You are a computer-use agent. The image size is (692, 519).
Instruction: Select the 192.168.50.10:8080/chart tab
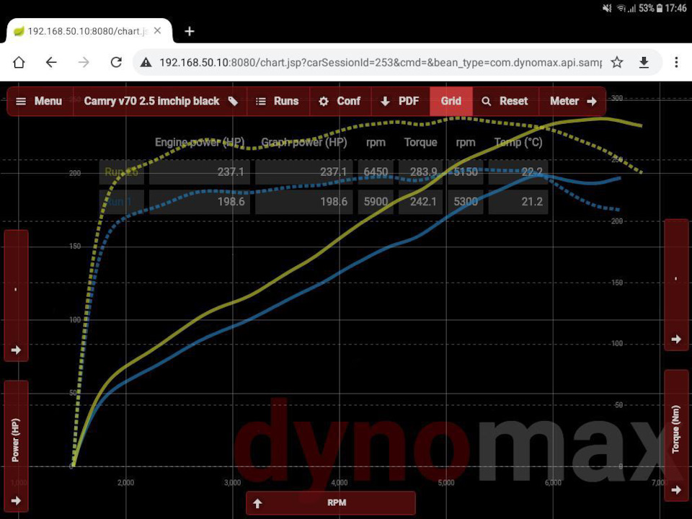(88, 31)
